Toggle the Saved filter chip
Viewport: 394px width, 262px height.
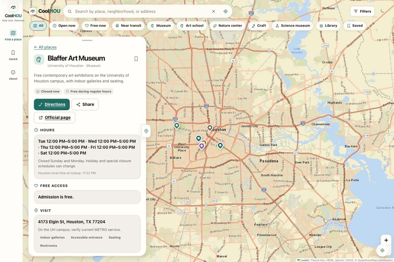coord(354,25)
